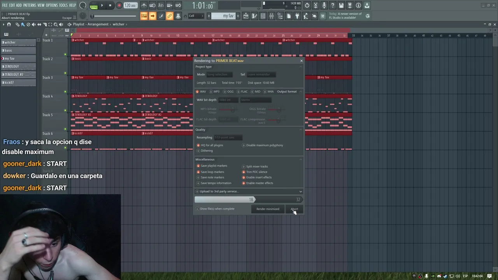Toggle Save tempo information option
The width and height of the screenshot is (498, 280).
coord(214,183)
